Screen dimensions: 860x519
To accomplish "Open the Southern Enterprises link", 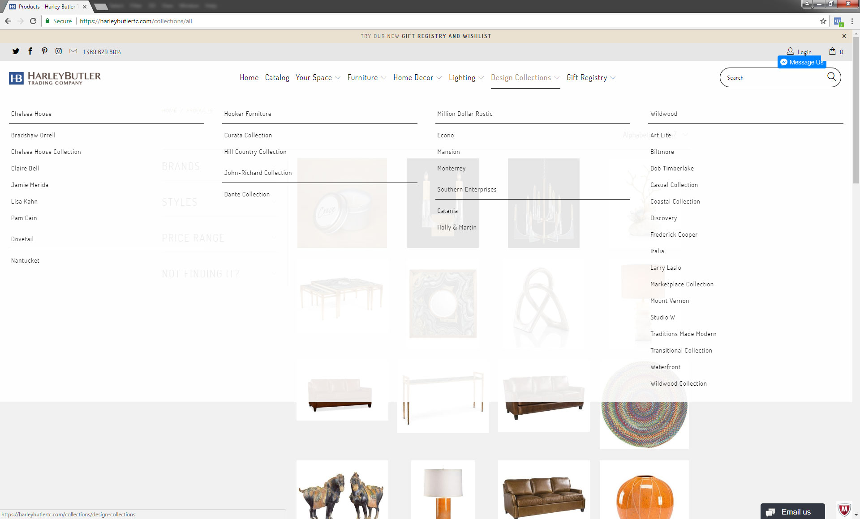I will 467,189.
